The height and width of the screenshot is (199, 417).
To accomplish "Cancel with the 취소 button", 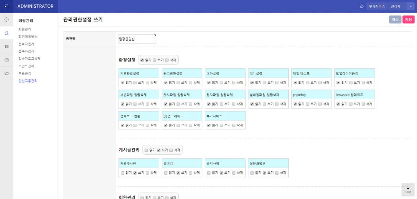I will tap(395, 20).
